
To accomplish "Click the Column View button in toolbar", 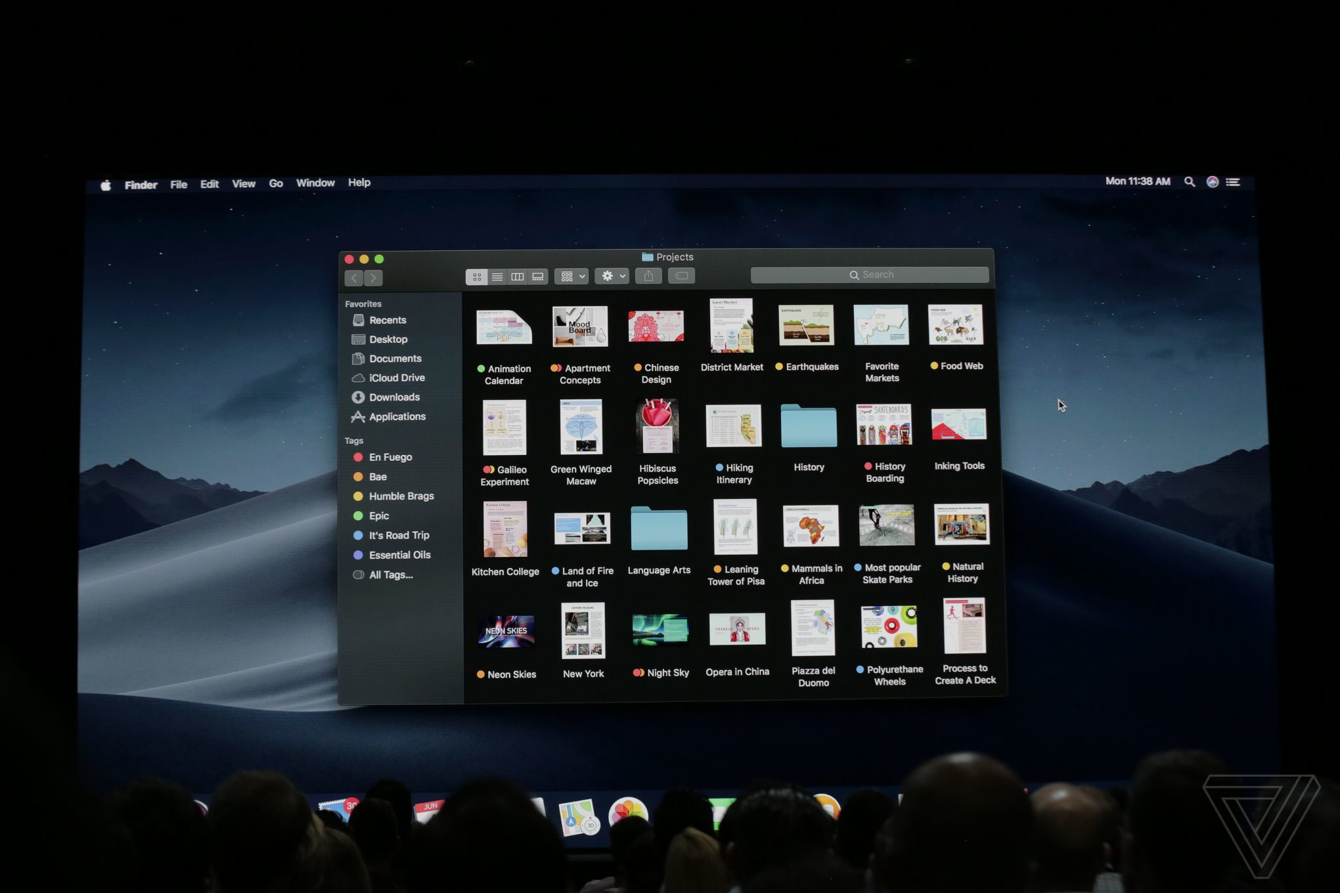I will coord(516,275).
